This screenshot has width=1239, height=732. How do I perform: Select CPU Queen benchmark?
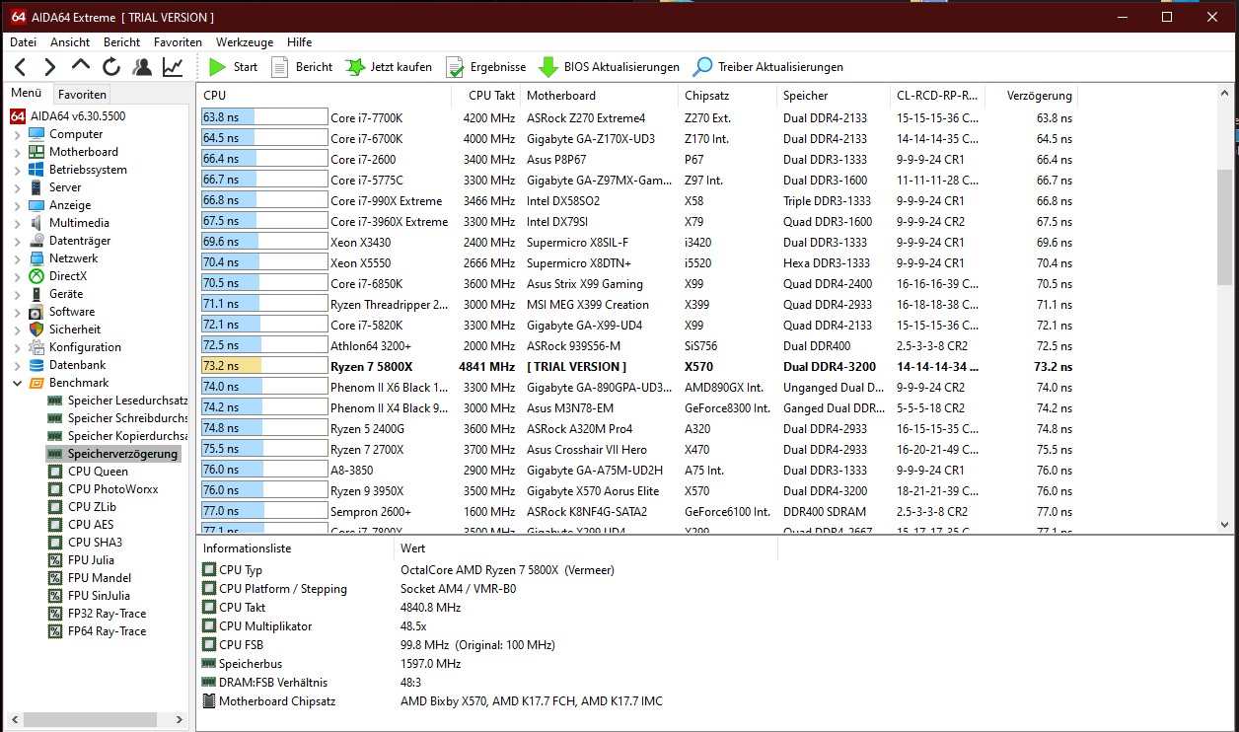tap(88, 472)
